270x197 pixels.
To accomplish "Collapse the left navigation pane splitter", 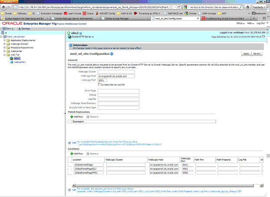I will [x=65, y=113].
